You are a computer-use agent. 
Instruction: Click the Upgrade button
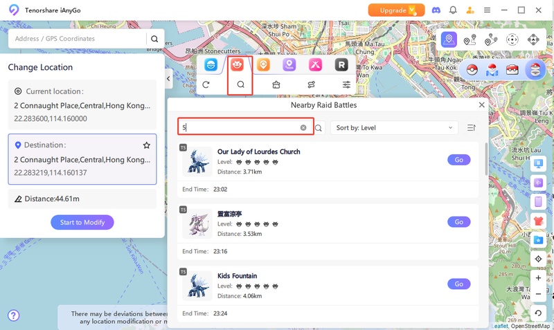[x=396, y=10]
